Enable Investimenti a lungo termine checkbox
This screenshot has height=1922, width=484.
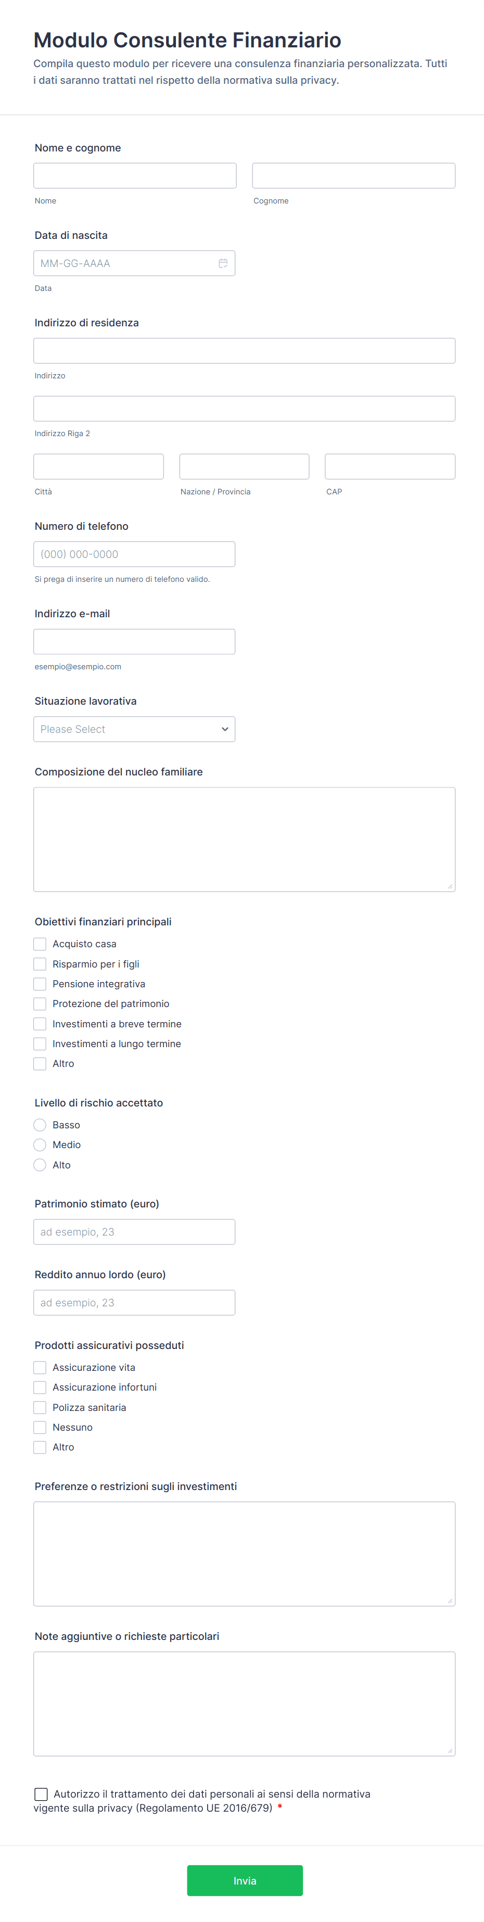40,1044
